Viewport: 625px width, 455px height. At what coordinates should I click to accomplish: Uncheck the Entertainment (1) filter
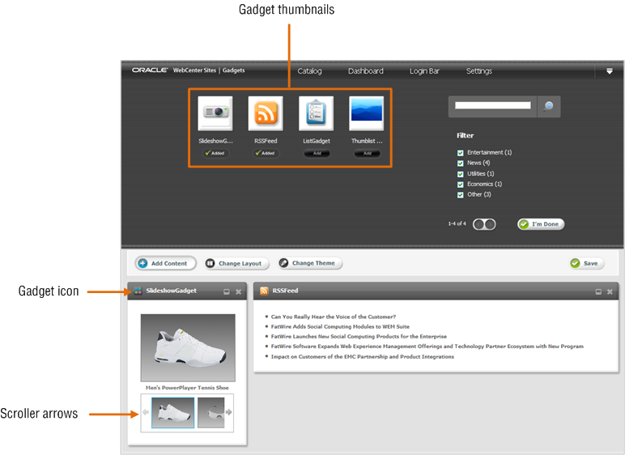461,153
